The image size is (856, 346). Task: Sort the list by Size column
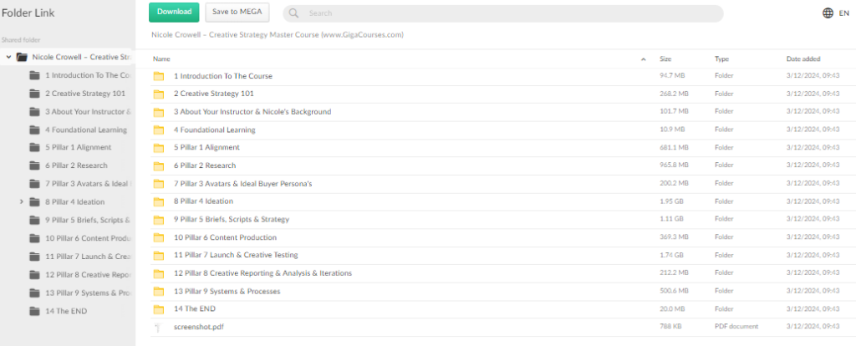[x=665, y=59]
